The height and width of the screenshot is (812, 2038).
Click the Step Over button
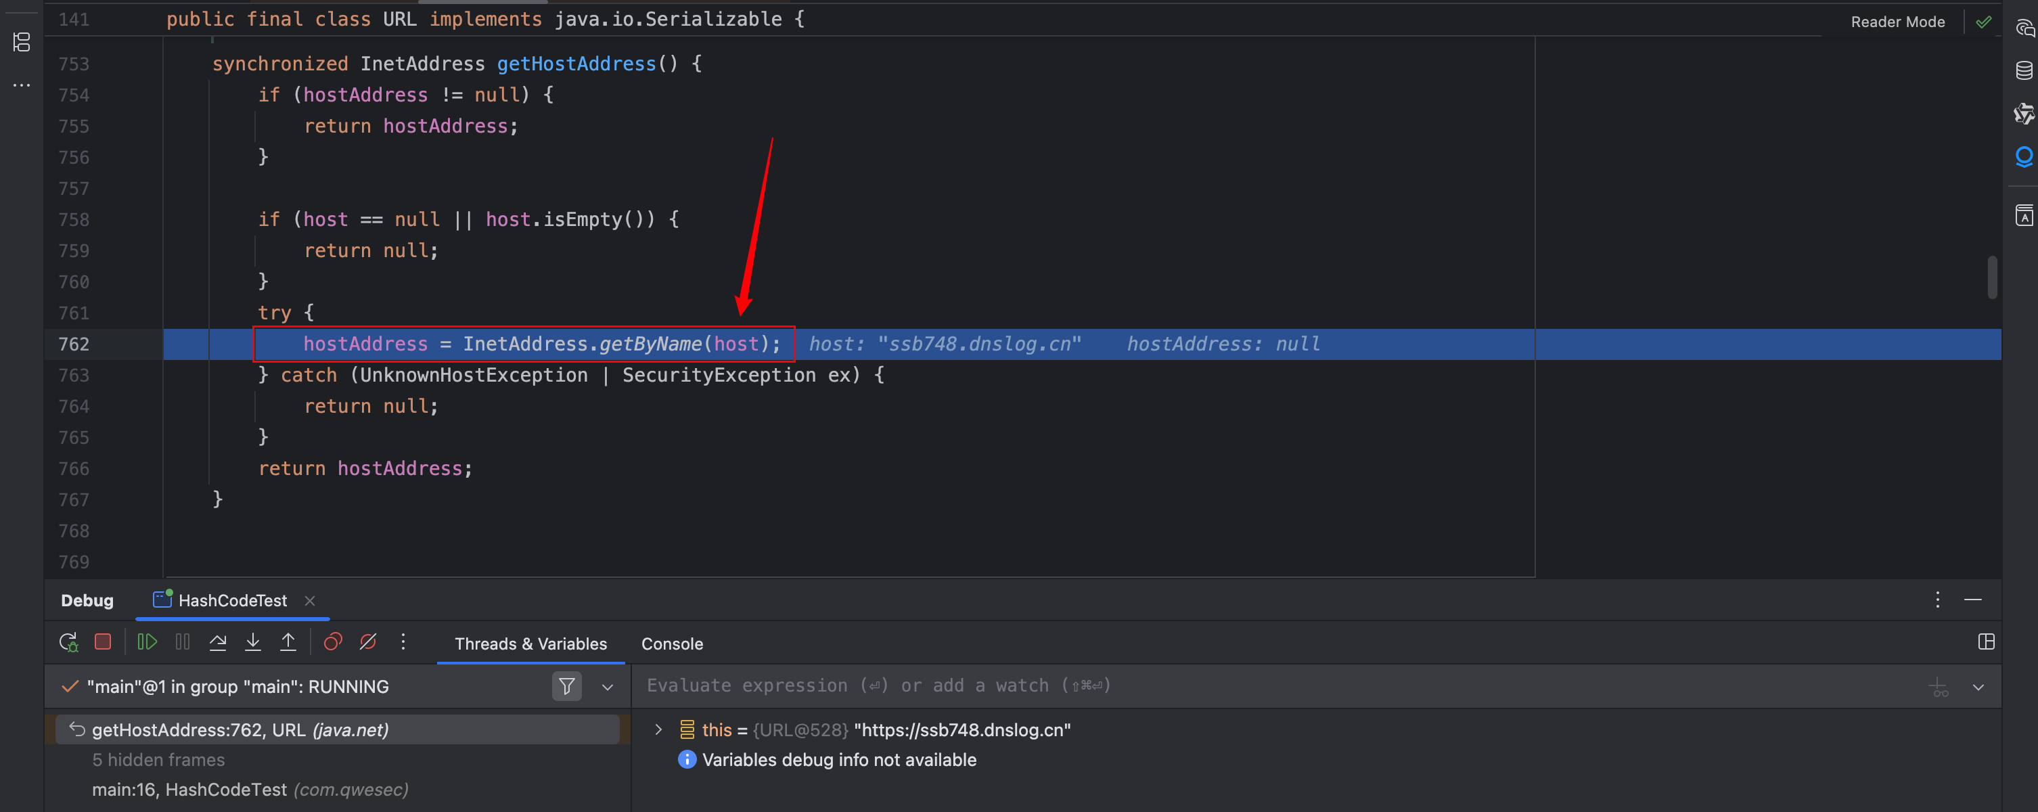coord(218,642)
